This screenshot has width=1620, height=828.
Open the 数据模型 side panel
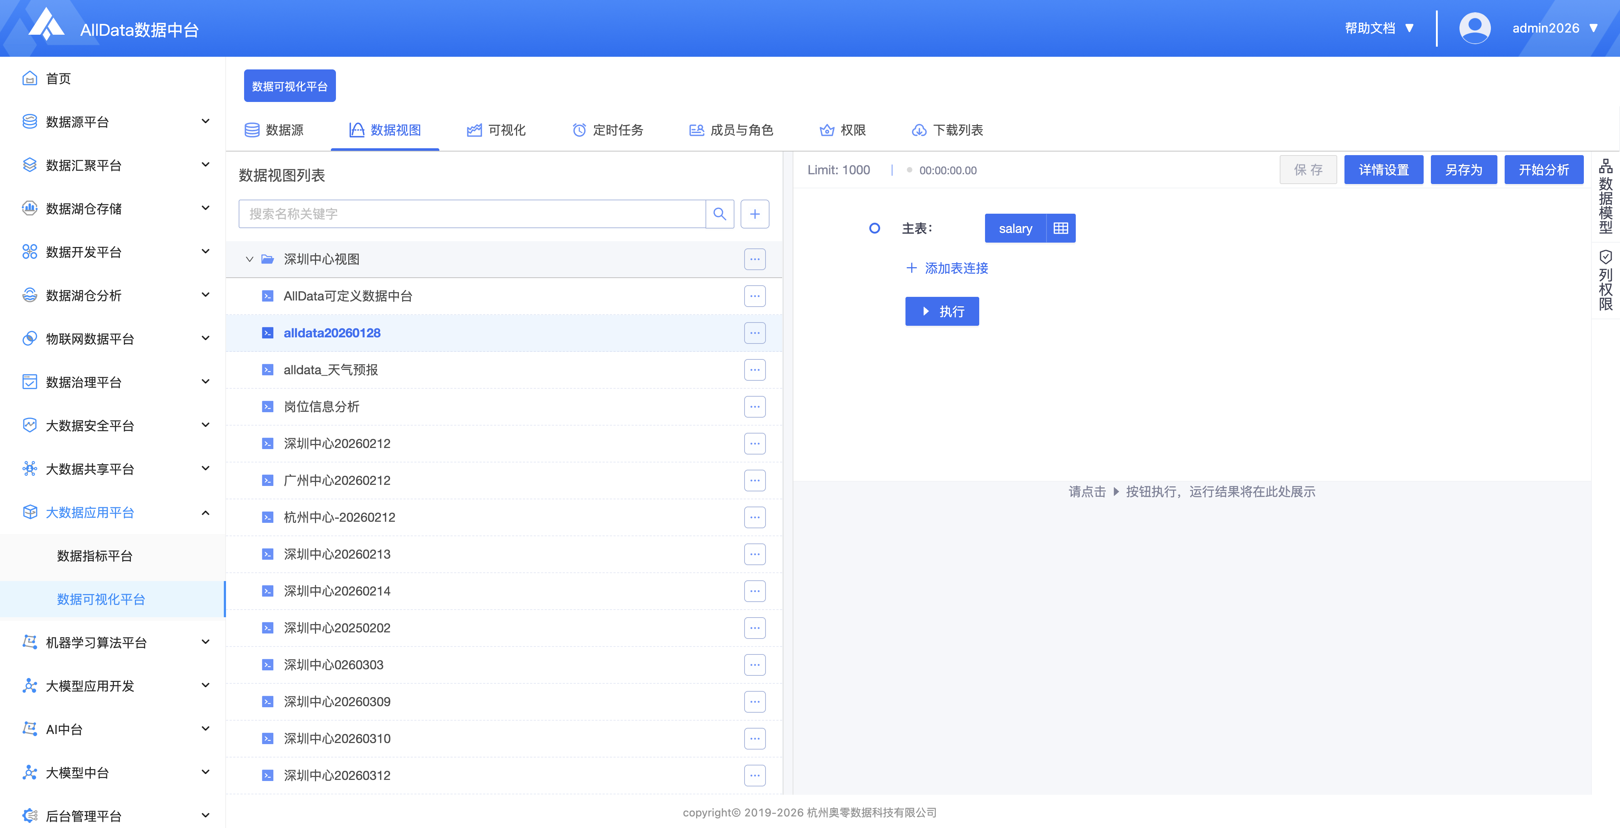click(1606, 196)
